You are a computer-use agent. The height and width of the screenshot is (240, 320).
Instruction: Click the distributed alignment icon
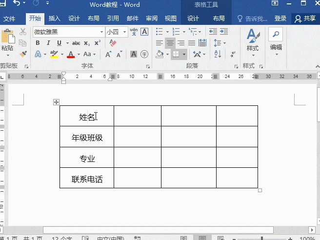(x=202, y=43)
